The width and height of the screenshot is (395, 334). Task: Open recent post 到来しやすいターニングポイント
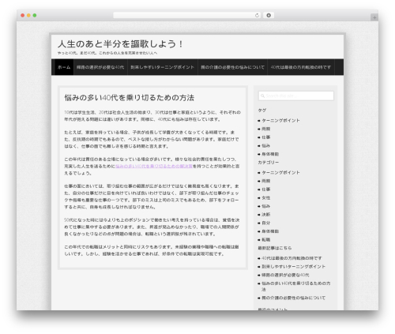coord(294,267)
